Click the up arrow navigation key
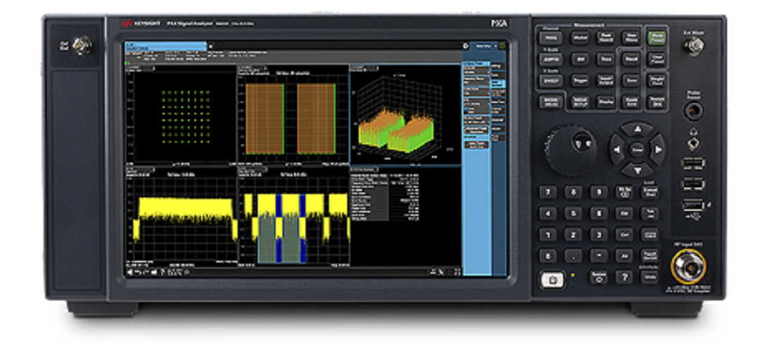Screen dimensions: 775x347 637,128
